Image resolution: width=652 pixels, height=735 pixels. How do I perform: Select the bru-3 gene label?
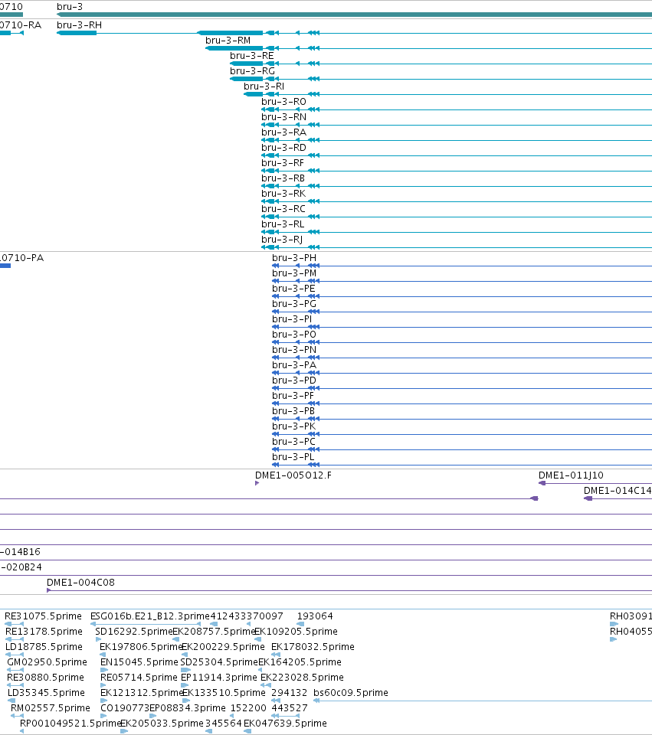click(70, 7)
